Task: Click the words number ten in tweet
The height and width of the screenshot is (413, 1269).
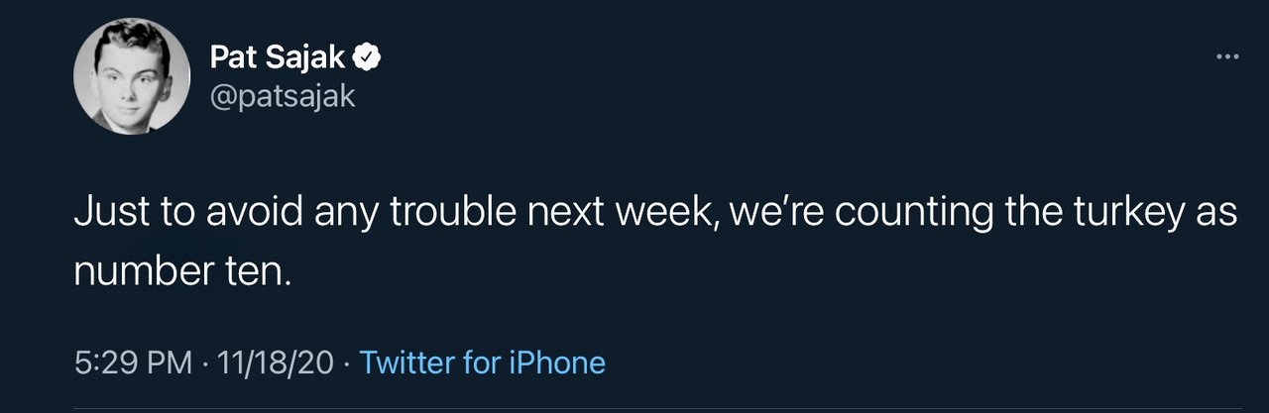Action: (x=182, y=269)
